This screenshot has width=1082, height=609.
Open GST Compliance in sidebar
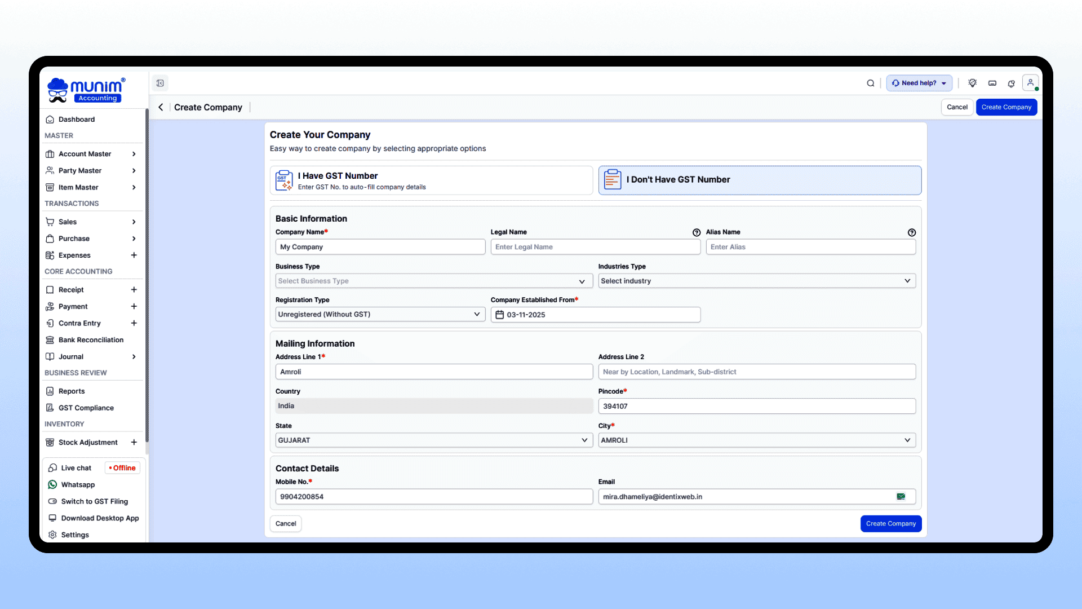pos(86,408)
